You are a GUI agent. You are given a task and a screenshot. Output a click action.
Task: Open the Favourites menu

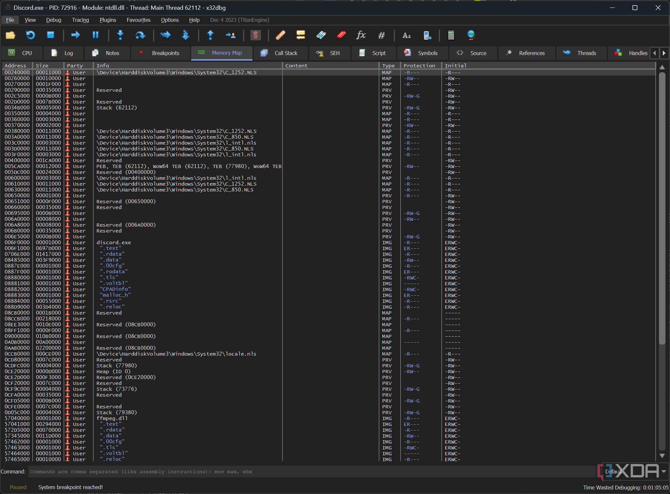139,20
